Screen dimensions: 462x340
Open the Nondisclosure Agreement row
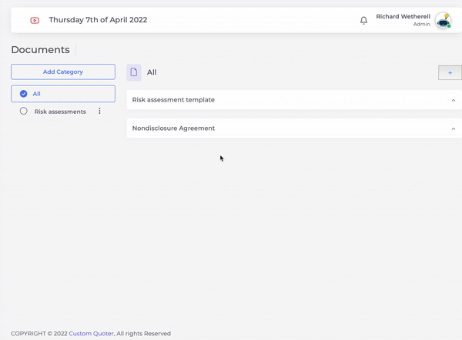point(294,128)
